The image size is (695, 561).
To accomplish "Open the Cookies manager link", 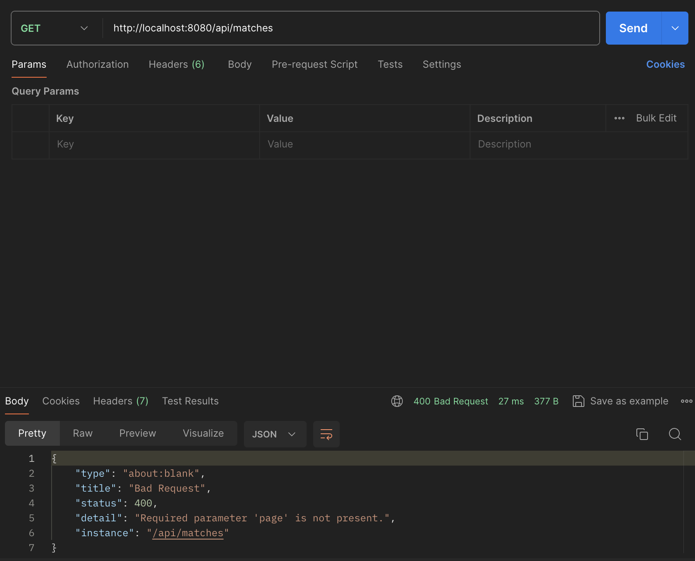I will tap(665, 64).
